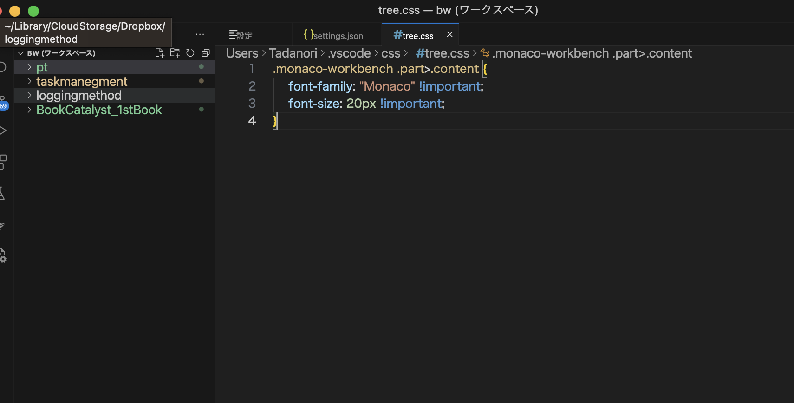794x403 pixels.
Task: Expand the taskmanegment folder chevron
Action: pos(29,81)
